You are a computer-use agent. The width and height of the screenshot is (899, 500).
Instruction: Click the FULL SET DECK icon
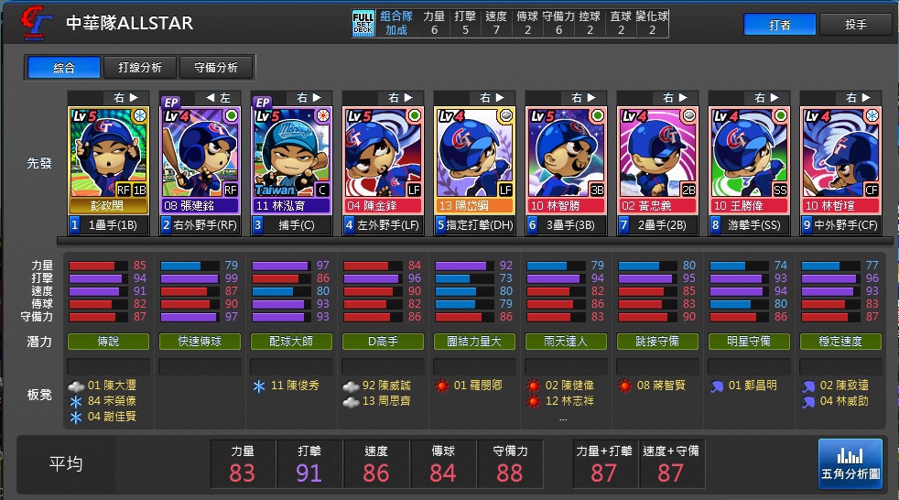pyautogui.click(x=363, y=24)
